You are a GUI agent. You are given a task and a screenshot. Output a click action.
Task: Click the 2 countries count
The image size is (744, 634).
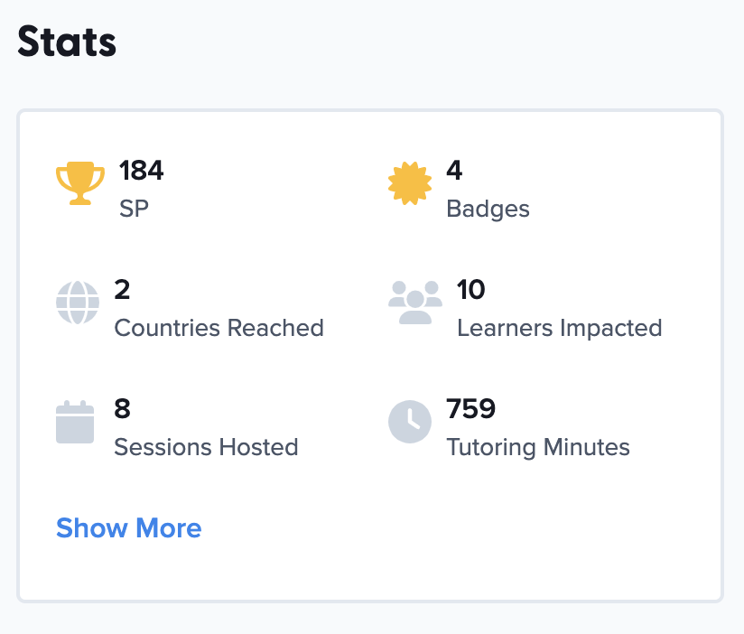click(122, 289)
